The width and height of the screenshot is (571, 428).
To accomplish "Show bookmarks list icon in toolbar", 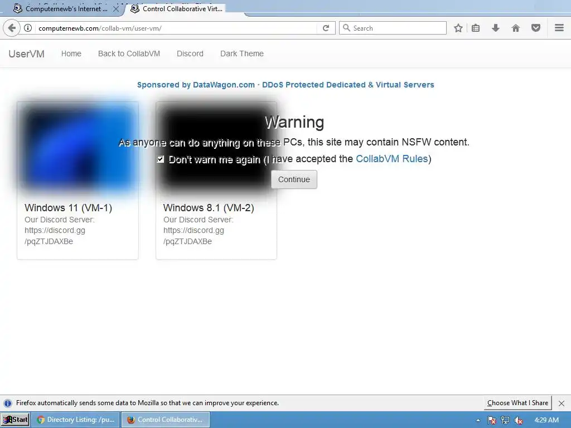I will click(x=476, y=28).
